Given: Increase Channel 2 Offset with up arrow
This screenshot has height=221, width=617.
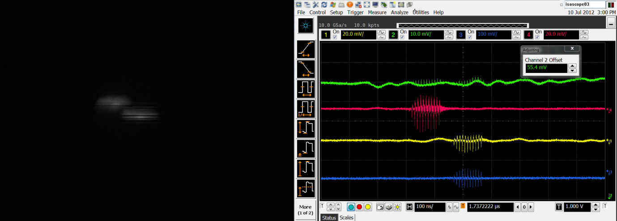Looking at the screenshot, I should pos(572,66).
